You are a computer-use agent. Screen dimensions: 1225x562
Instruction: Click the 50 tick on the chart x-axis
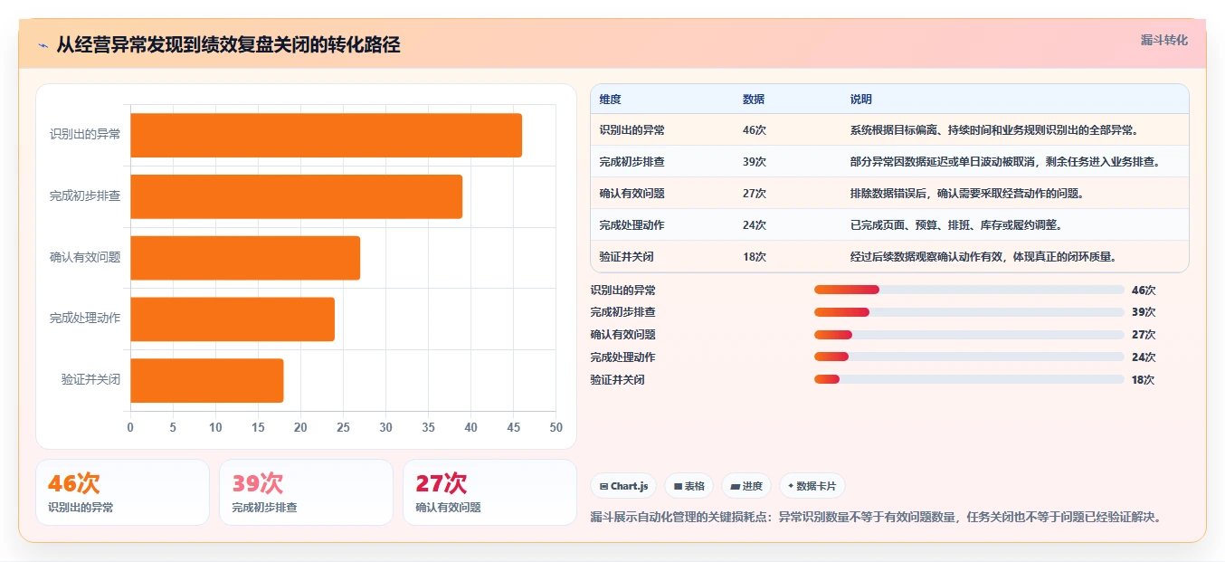point(556,428)
